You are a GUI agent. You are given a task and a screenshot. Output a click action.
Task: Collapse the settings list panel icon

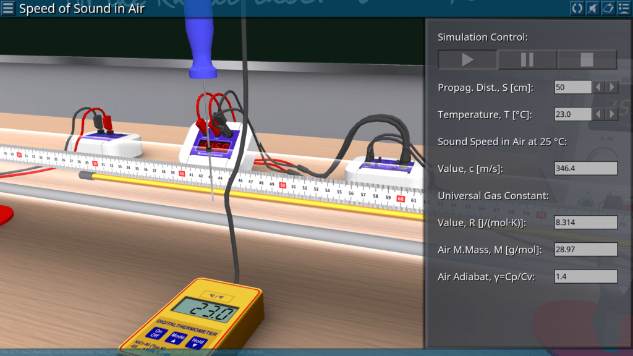(623, 8)
